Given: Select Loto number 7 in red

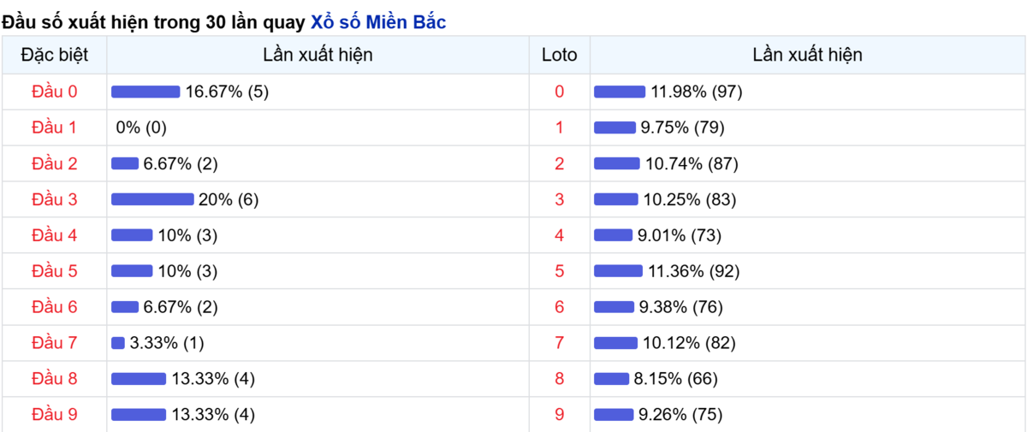Looking at the screenshot, I should pos(560,343).
